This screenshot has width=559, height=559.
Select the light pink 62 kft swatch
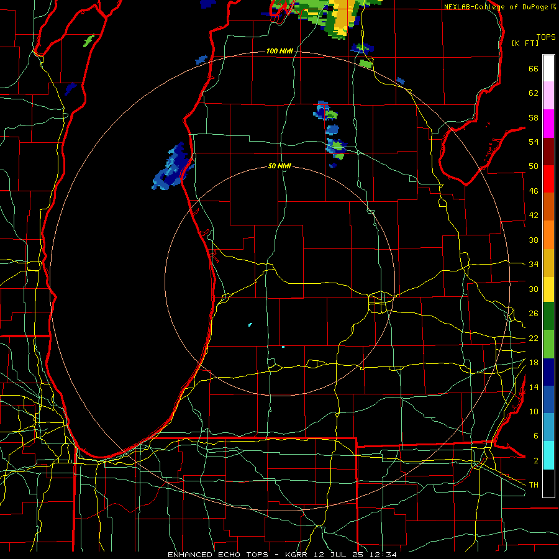pos(548,95)
